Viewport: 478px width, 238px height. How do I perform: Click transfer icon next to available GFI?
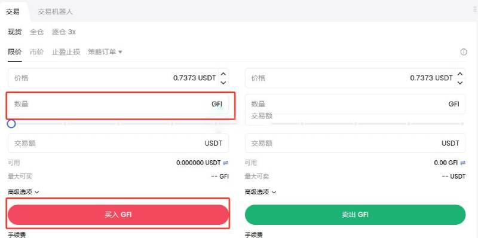coord(462,163)
